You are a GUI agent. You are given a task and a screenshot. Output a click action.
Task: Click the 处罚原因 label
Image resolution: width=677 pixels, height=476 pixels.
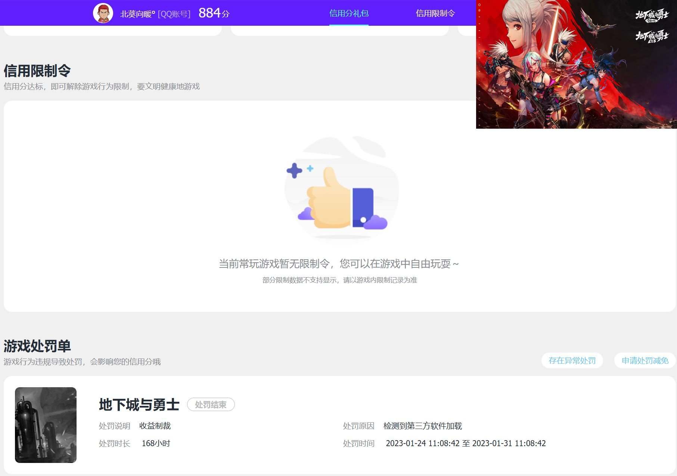click(358, 426)
